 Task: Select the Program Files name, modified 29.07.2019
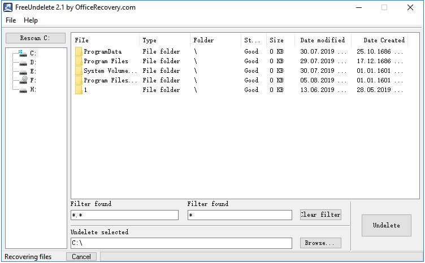click(106, 61)
